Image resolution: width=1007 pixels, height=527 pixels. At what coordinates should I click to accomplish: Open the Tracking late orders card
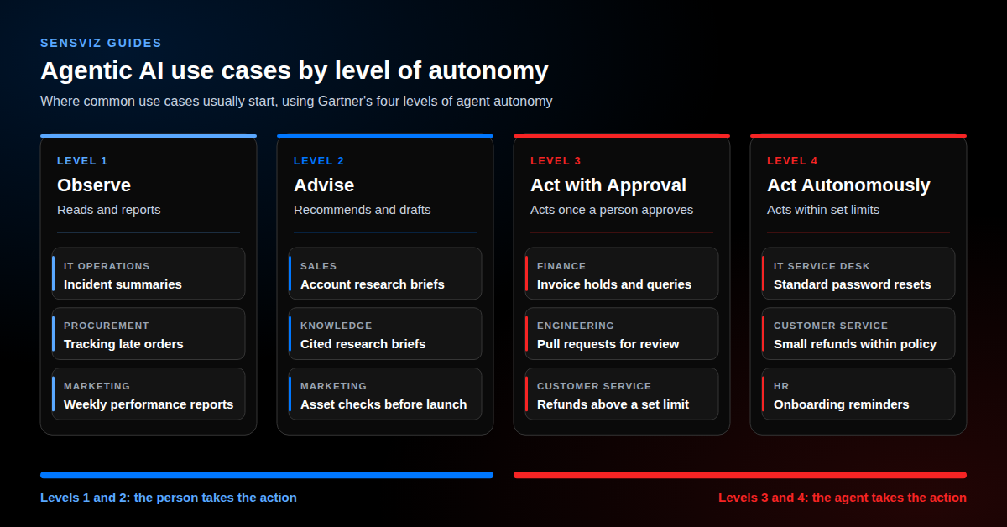(x=149, y=333)
